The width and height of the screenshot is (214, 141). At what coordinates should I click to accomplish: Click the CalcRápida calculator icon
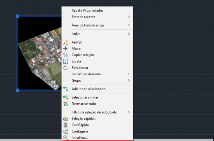click(66, 125)
